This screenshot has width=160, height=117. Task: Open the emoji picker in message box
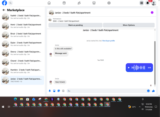click(148, 91)
